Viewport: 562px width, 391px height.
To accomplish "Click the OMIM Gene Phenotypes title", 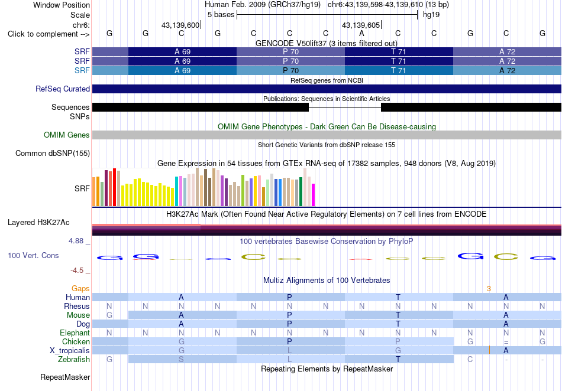I will tap(327, 126).
